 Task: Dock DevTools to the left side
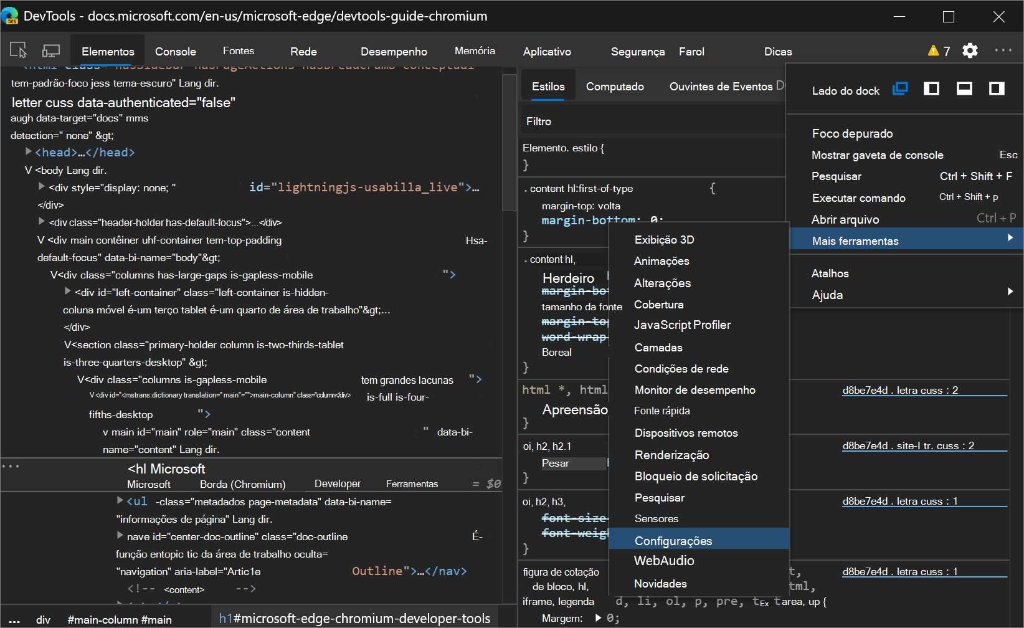(x=932, y=88)
